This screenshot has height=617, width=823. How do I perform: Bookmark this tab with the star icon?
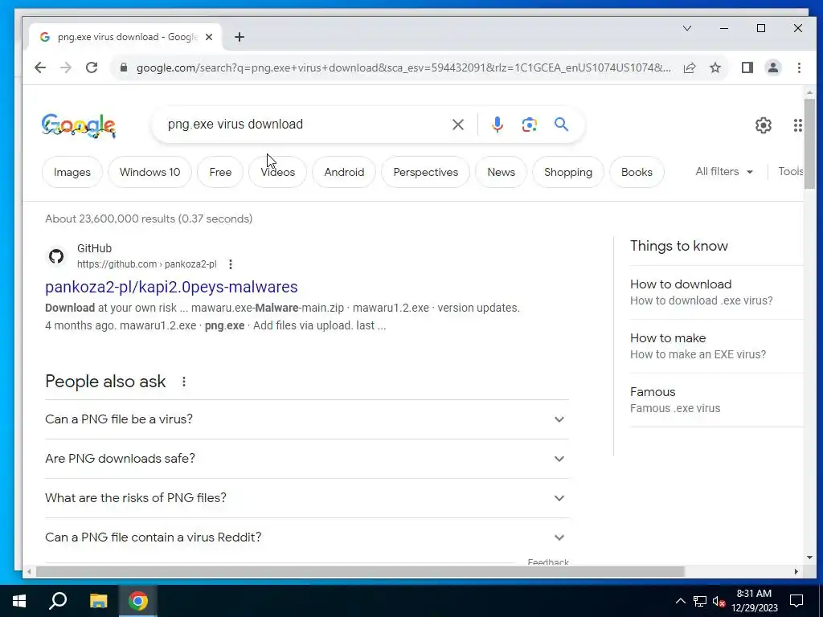[x=715, y=67]
